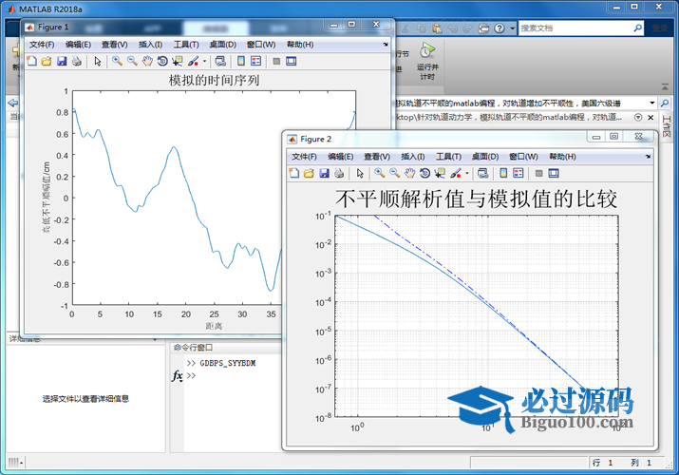
Task: Select Brush data tool in Figure 2
Action: tap(456, 173)
